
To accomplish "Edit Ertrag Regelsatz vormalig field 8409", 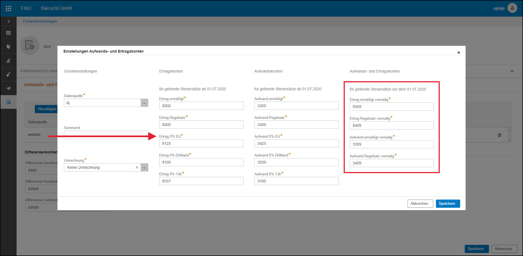I will [x=392, y=125].
